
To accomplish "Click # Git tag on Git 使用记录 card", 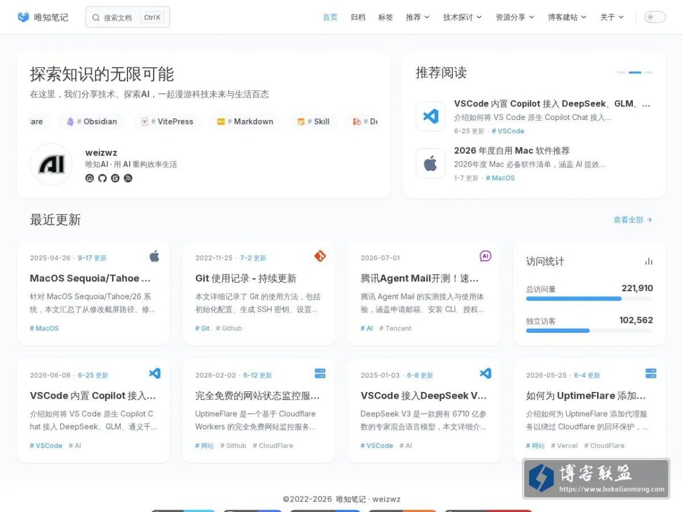I will 203,328.
